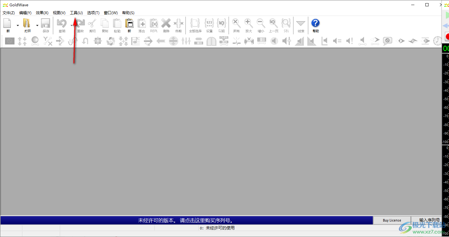Paste using the 粘贴 clipboard icon

[x=117, y=25]
